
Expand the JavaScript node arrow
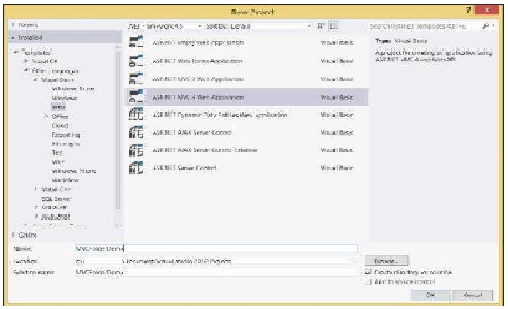tap(36, 216)
